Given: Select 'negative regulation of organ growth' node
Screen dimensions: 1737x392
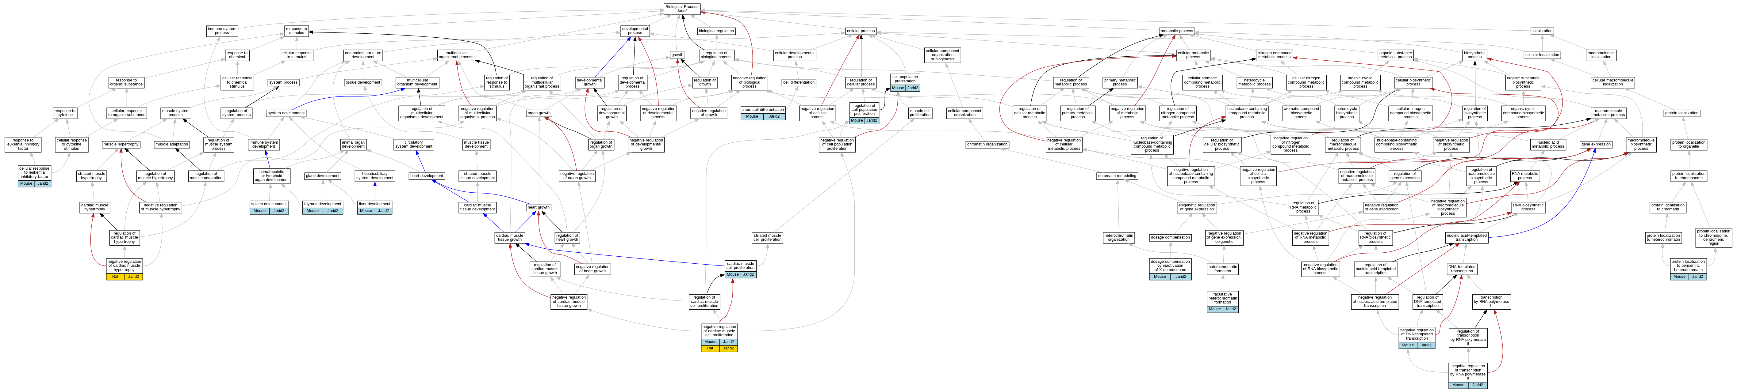Looking at the screenshot, I should pyautogui.click(x=577, y=176).
